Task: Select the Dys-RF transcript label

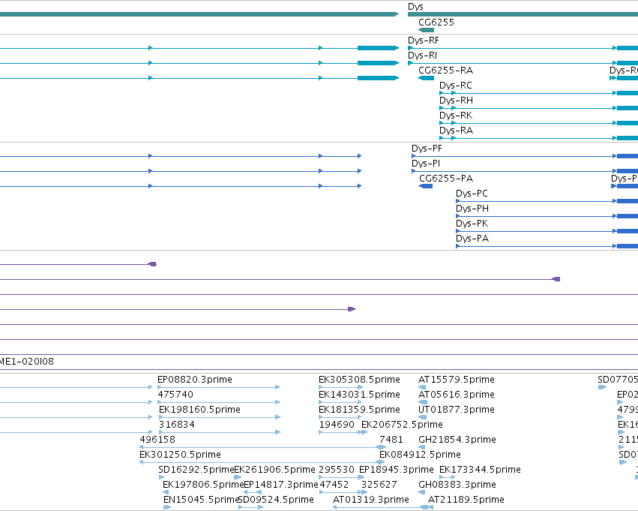Action: point(423,41)
